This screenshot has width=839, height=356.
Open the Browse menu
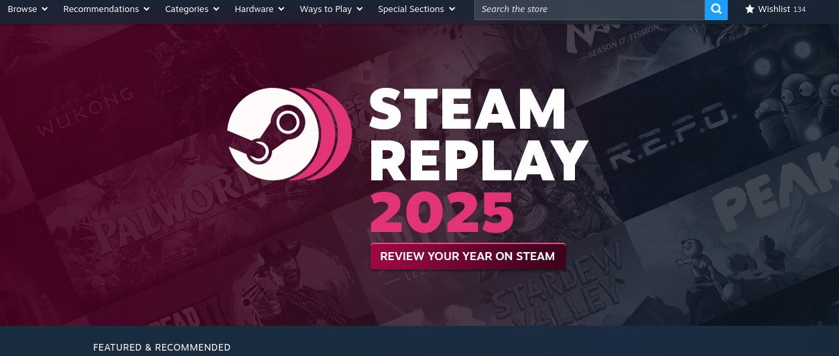pos(27,9)
